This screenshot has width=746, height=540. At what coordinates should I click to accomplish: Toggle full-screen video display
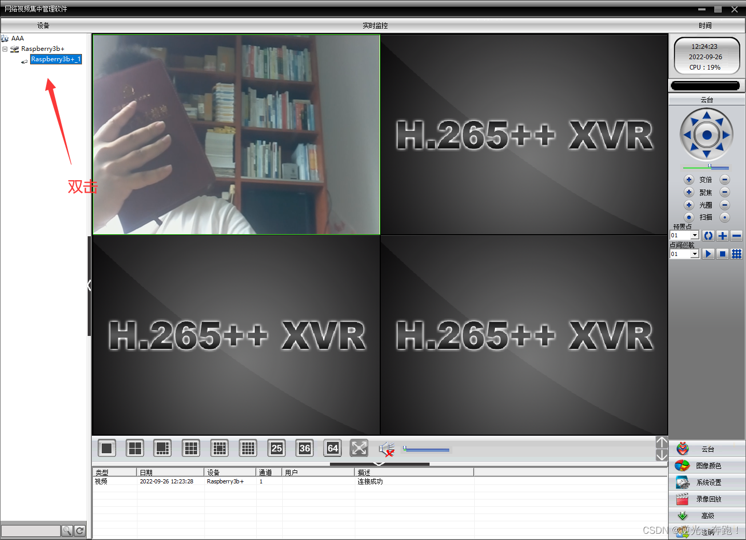[359, 448]
